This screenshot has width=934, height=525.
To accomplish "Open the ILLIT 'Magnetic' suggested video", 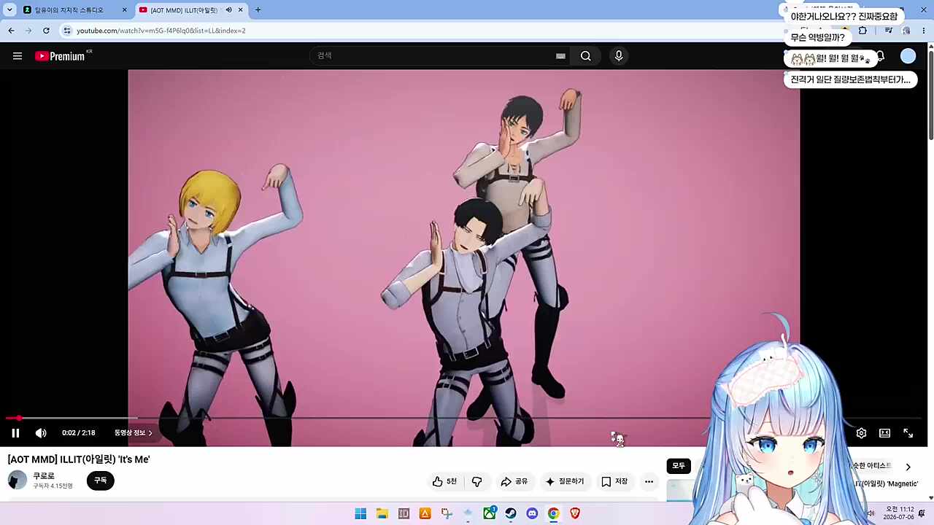I will pyautogui.click(x=886, y=483).
